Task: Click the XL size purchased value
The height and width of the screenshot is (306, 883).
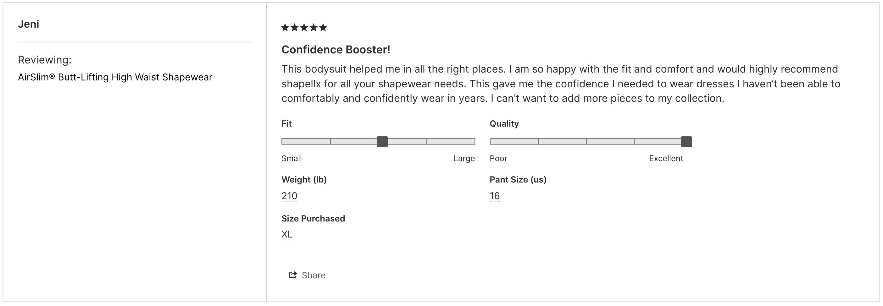Action: point(287,234)
